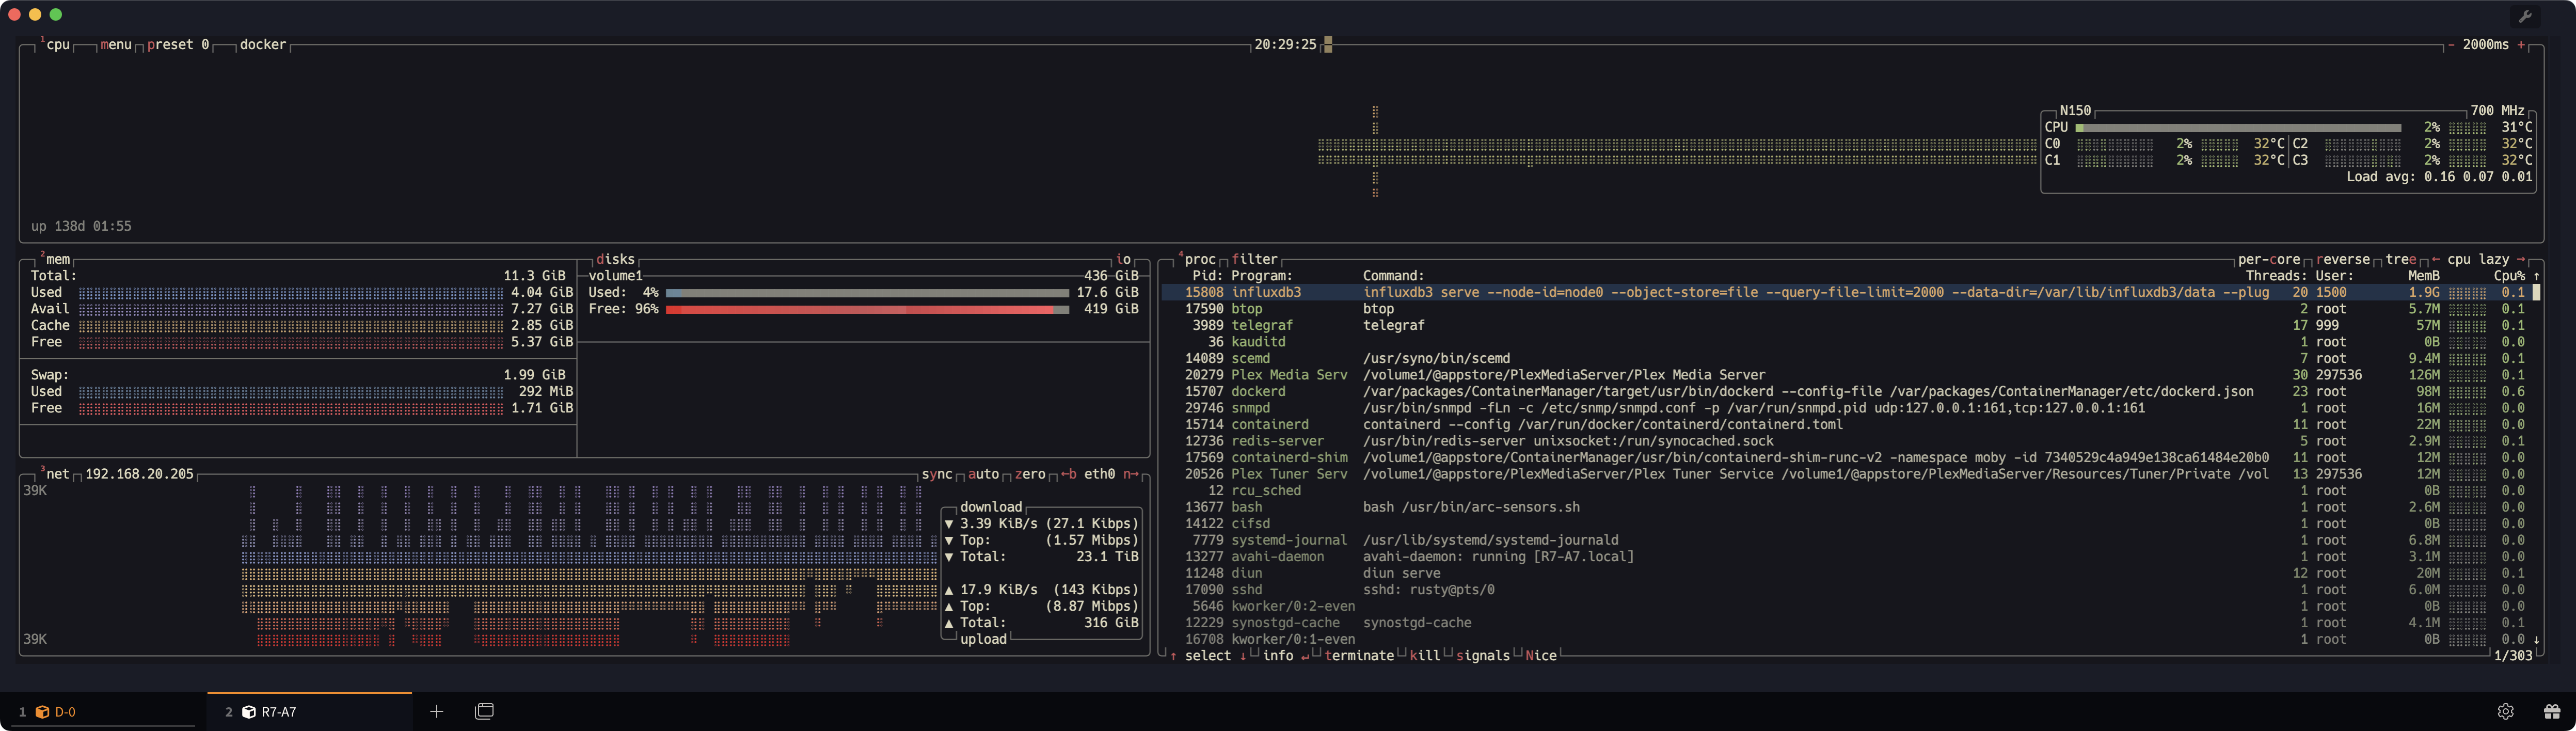The width and height of the screenshot is (2576, 731).
Task: Click the filter field in proc panel
Action: point(1254,260)
